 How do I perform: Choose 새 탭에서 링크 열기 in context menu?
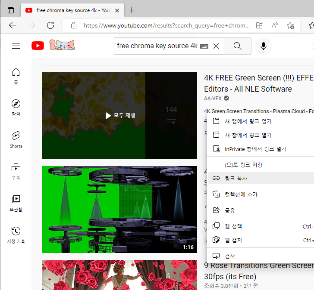point(261,121)
